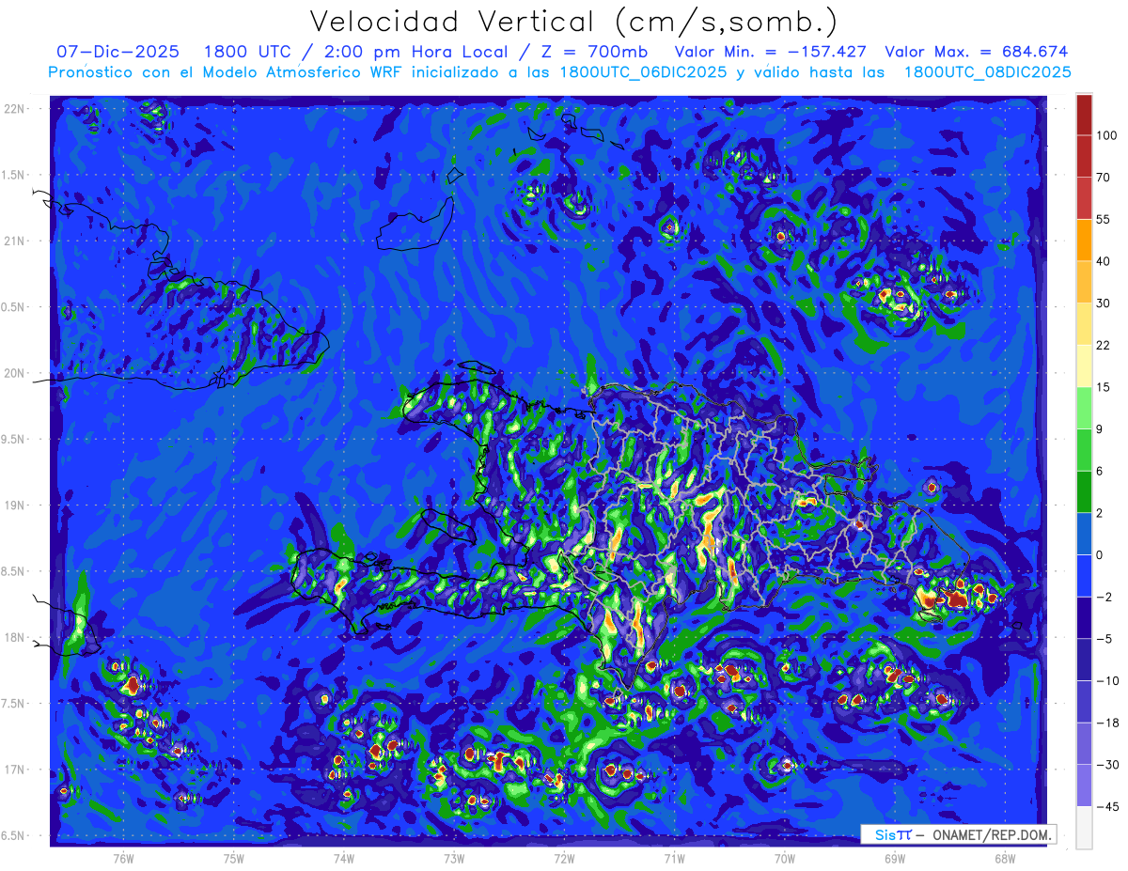Click the longitude label '76W'
The width and height of the screenshot is (1128, 871).
(123, 858)
